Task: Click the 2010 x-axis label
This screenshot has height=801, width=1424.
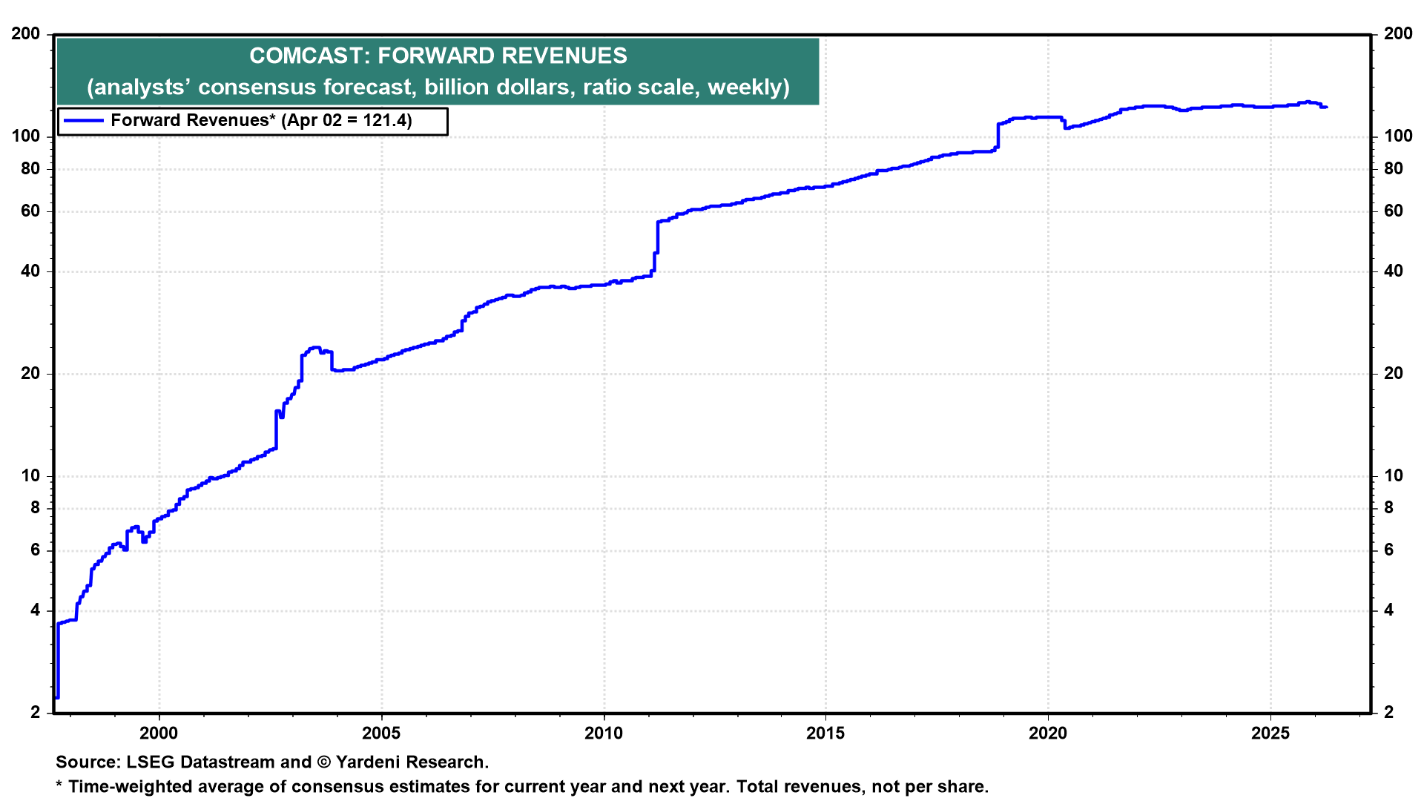Action: click(604, 734)
